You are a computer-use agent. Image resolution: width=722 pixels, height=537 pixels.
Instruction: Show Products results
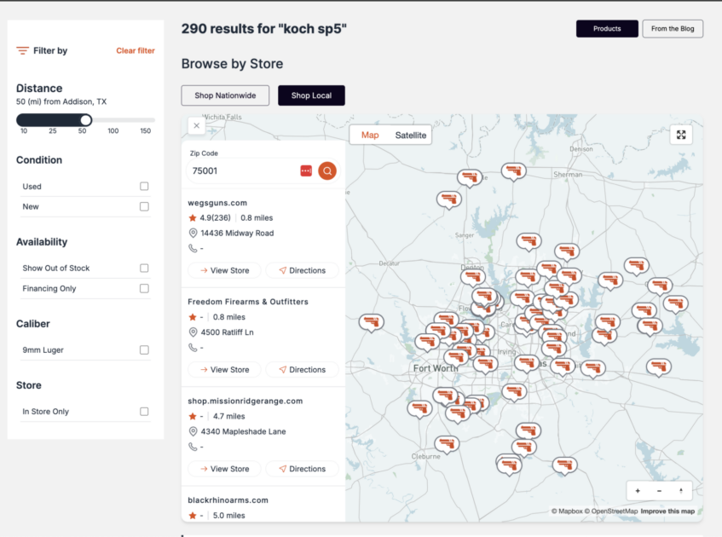tap(607, 28)
